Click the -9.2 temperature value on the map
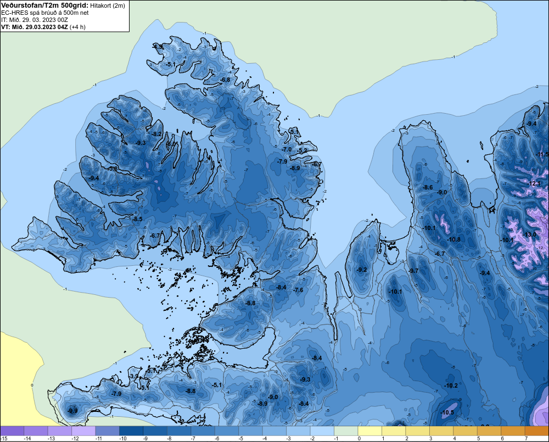The image size is (549, 442). coord(362,270)
